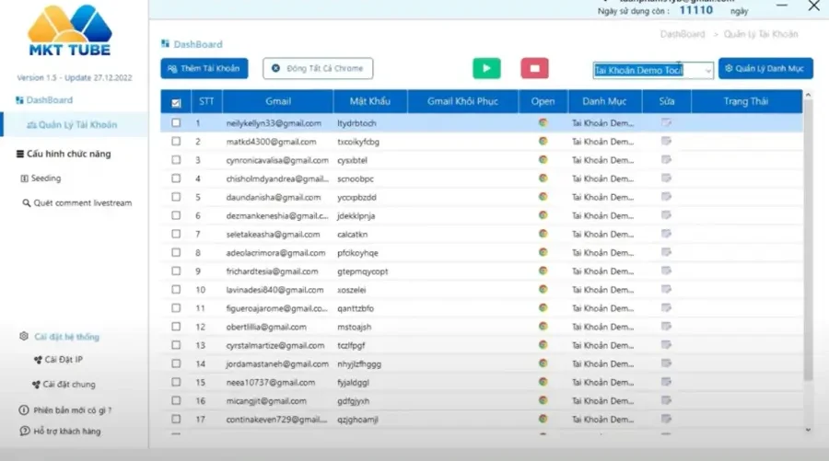The height and width of the screenshot is (461, 829).
Task: Open Cấu hình chức năng section
Action: 64,154
